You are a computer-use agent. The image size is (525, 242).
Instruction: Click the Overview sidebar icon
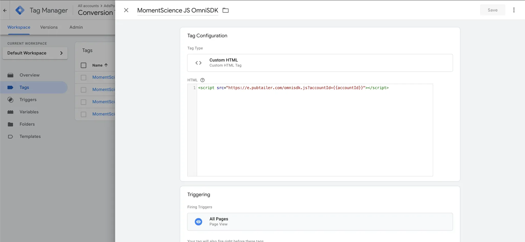click(11, 75)
